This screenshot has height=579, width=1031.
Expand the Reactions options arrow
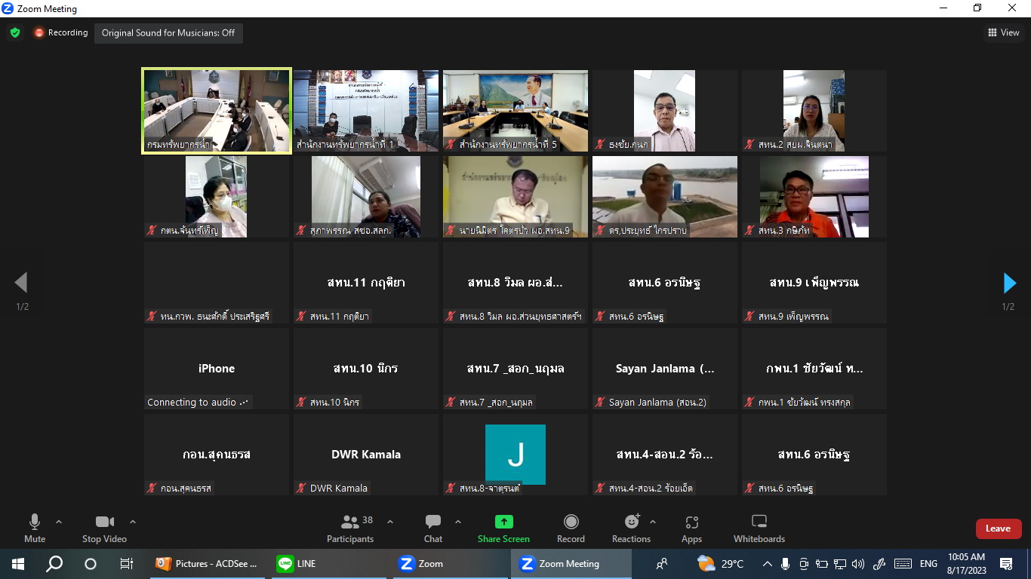tap(653, 522)
